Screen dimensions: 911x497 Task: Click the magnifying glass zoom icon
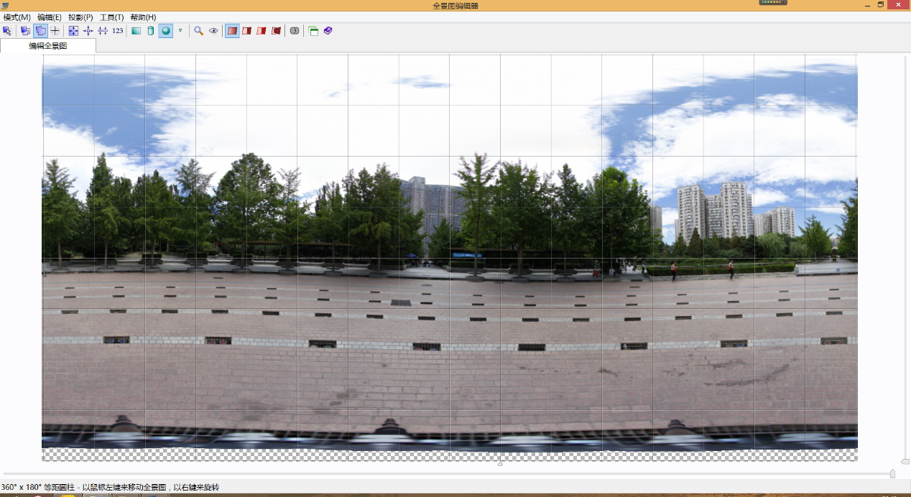click(199, 31)
